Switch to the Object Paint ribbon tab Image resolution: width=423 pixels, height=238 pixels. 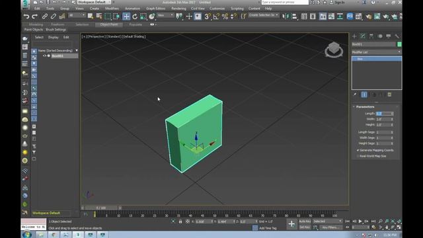click(109, 24)
